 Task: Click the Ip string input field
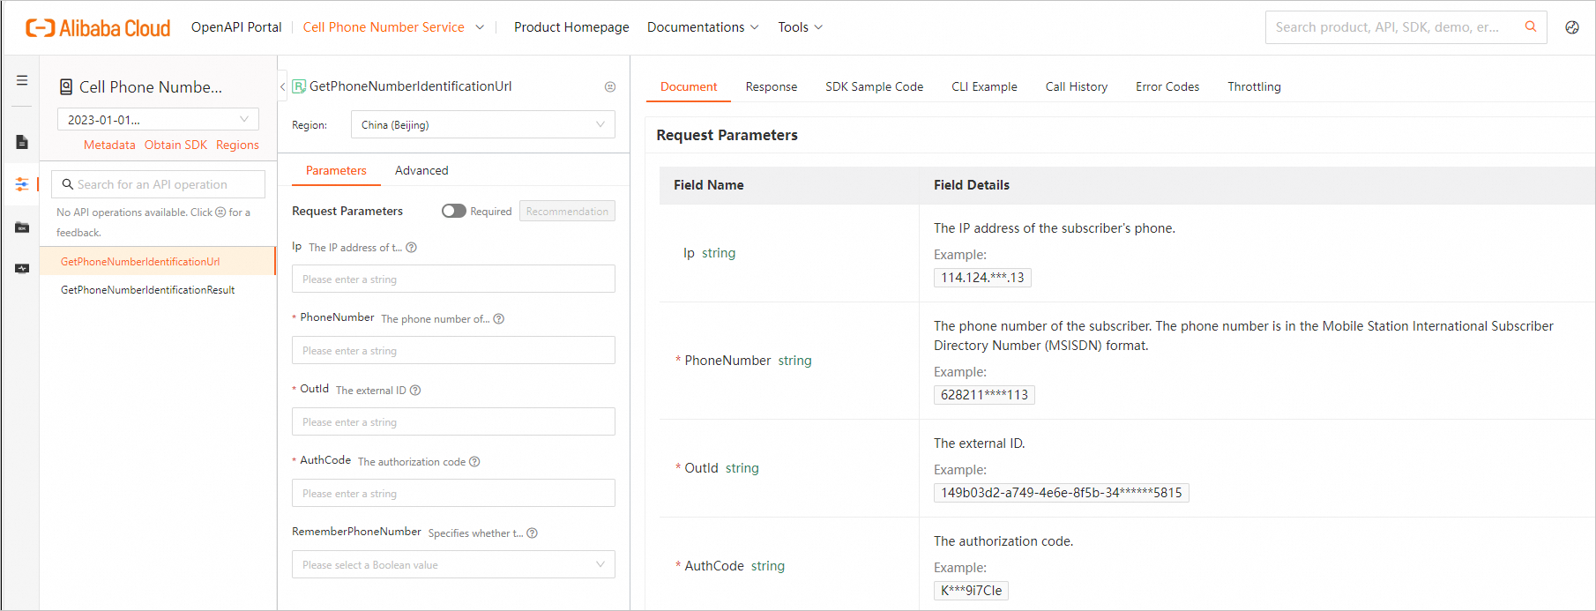[x=453, y=279]
